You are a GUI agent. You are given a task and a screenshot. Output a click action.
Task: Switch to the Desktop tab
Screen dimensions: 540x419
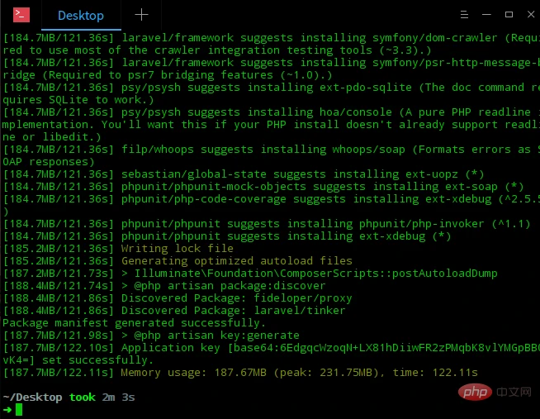tap(80, 15)
